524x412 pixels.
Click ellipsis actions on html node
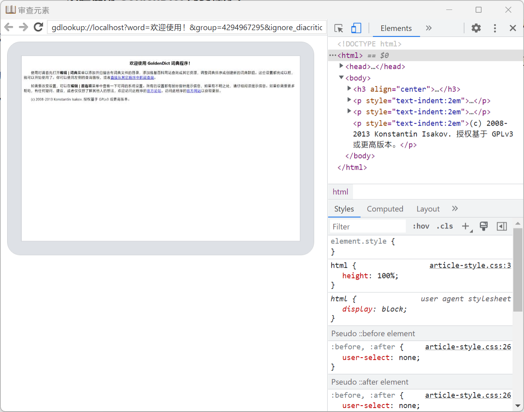click(x=332, y=56)
